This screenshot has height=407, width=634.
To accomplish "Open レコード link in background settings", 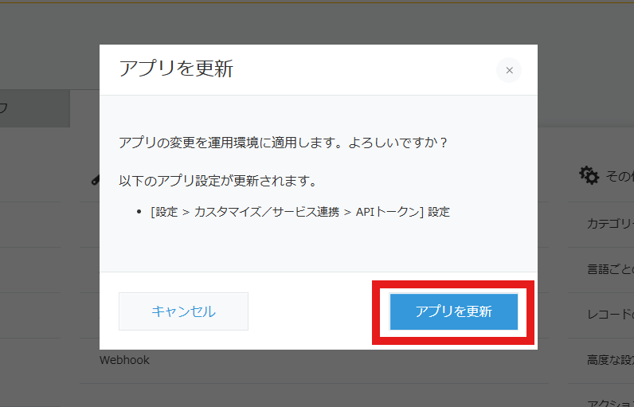I will coord(610,315).
